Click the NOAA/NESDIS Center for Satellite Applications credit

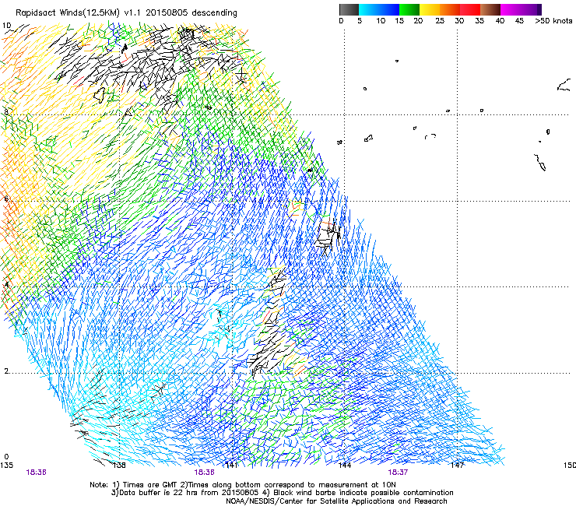click(x=336, y=501)
